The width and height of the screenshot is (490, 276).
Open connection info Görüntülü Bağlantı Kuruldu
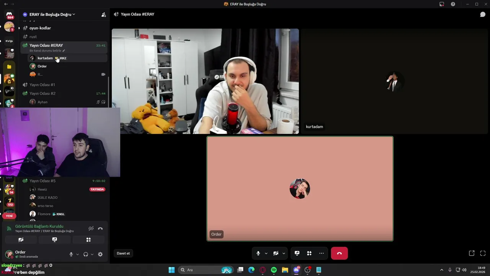click(39, 227)
